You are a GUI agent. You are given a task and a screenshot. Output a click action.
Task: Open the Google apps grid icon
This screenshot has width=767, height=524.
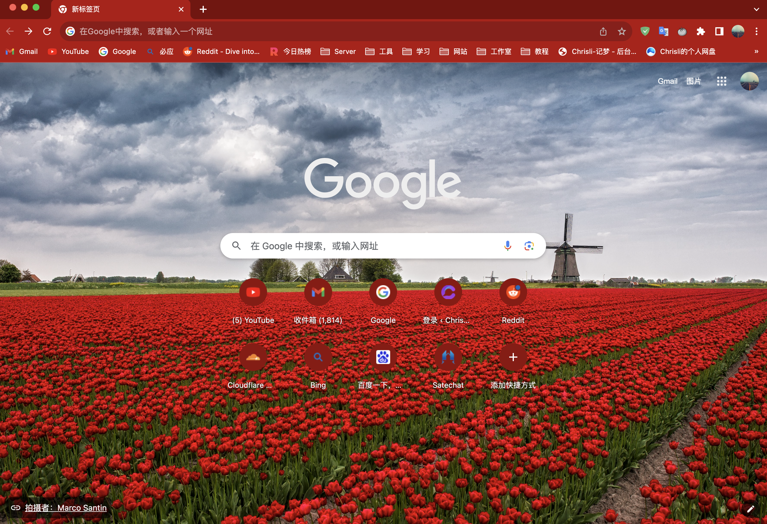tap(721, 81)
